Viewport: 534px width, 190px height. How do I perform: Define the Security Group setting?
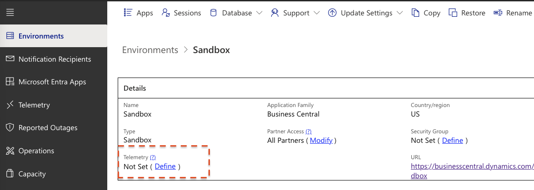[452, 141]
